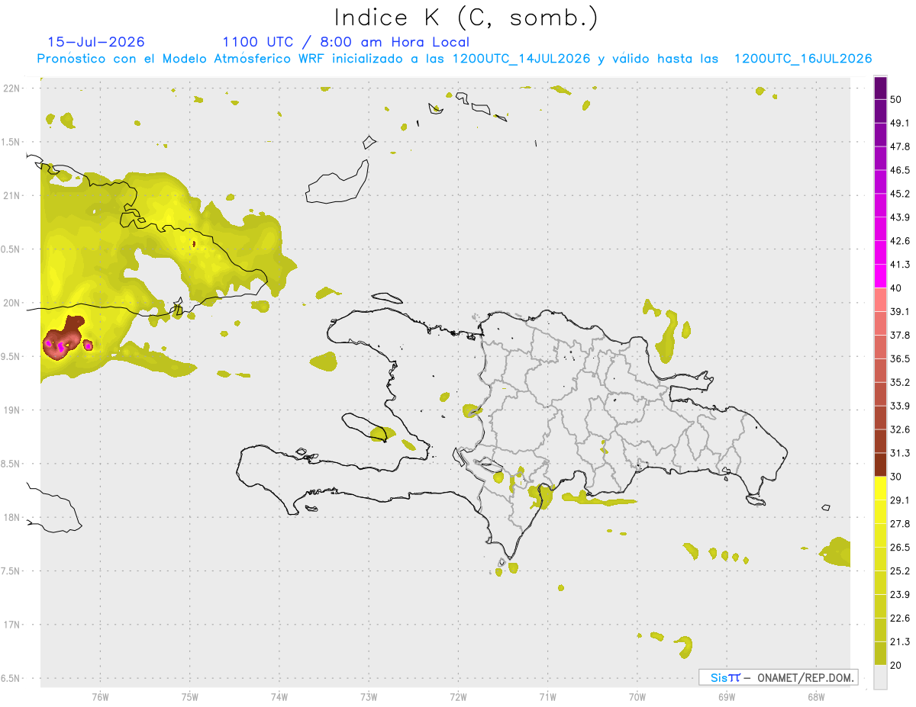Viewport: 916px width, 707px height.
Task: Click the "1200UTC_14JUL2026" initialization time
Action: pyautogui.click(x=521, y=59)
